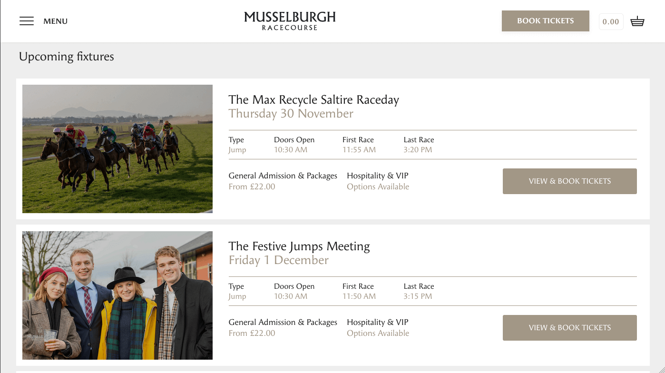The height and width of the screenshot is (373, 665).
Task: Open The Max Recycle Saltire Raceday title
Action: [x=313, y=100]
